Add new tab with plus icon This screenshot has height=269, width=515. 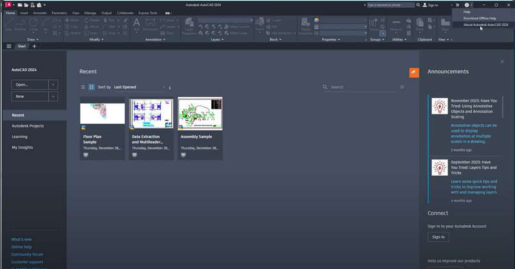click(x=34, y=46)
